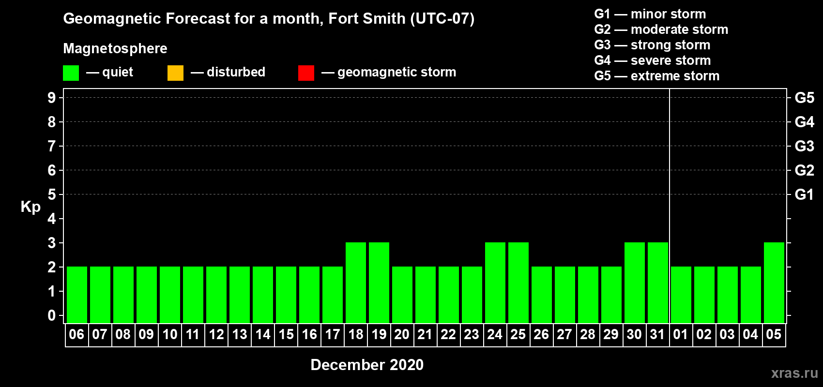823x387 pixels.
Task: Click the 'December 2020' axis label
Action: point(367,365)
